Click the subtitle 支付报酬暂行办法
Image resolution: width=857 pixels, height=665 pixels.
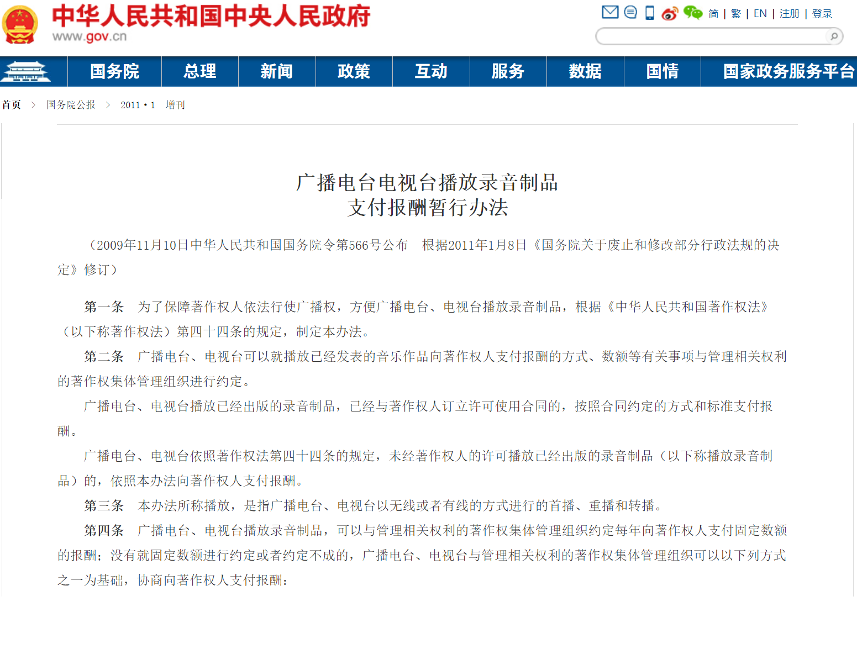tap(427, 208)
